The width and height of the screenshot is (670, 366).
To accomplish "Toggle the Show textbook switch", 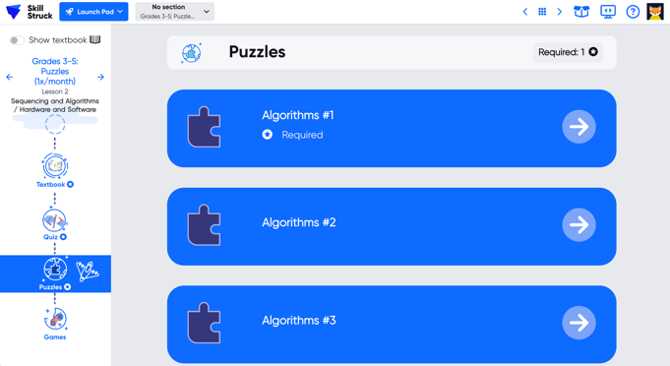I will tap(17, 40).
